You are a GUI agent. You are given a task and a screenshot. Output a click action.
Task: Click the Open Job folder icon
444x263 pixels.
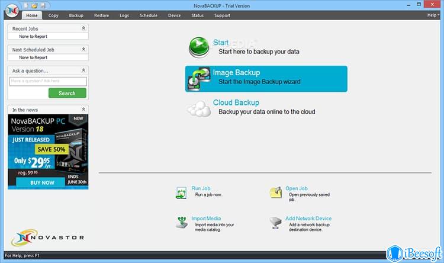276,193
